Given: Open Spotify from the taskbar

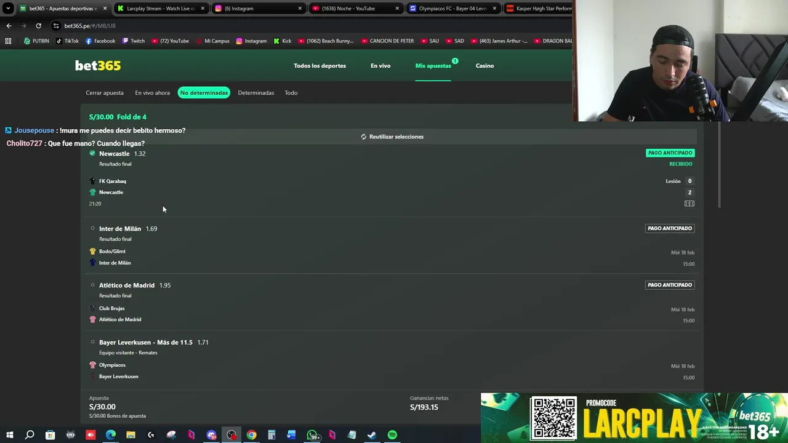Looking at the screenshot, I should (x=392, y=435).
